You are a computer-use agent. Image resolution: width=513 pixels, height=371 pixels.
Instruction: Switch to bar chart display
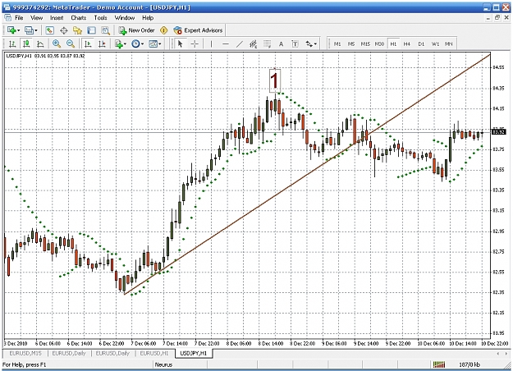tap(12, 44)
